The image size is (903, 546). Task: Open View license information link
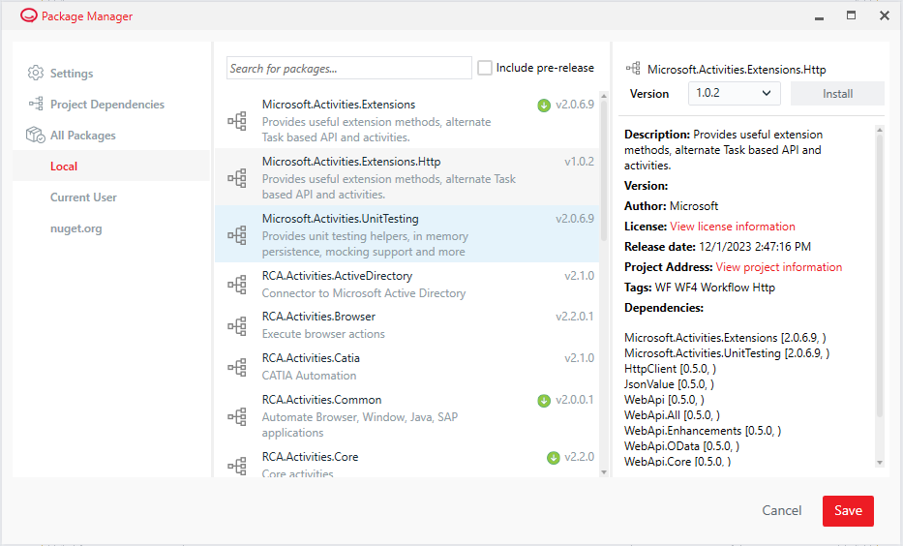733,227
